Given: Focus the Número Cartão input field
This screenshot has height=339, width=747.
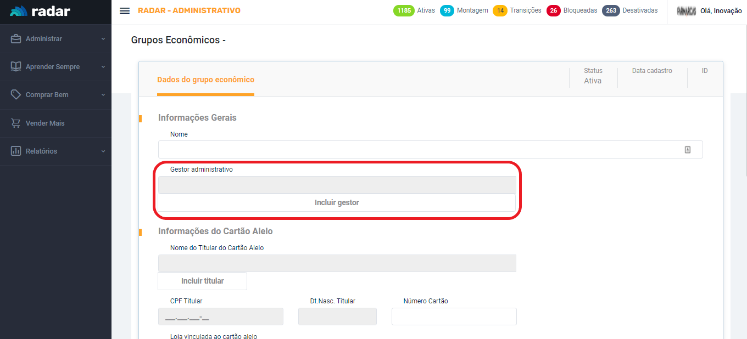Looking at the screenshot, I should (454, 317).
